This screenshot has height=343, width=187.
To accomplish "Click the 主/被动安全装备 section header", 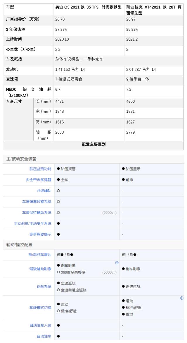I will (x=21, y=159).
